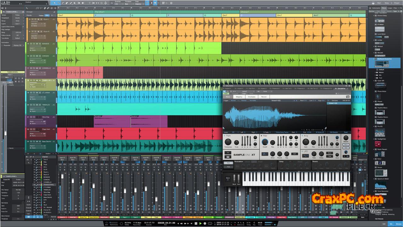
Task: Click the Pre Chor1 arranger section marker
Action: point(99,12)
